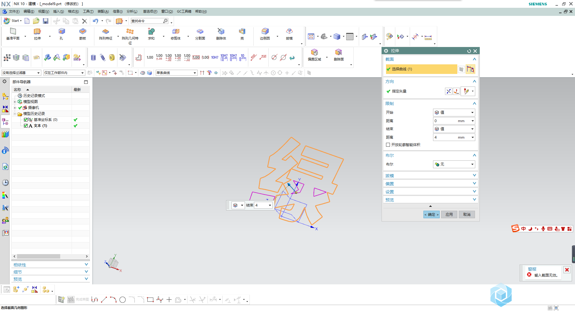Click the circle sketch tool in bottom toolbar
The height and width of the screenshot is (311, 575).
(x=122, y=300)
